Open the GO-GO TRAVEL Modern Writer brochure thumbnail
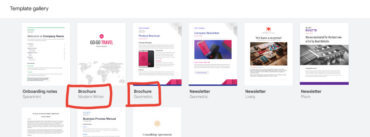The width and height of the screenshot is (370, 137). click(102, 54)
